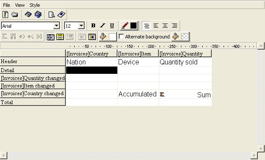
Task: Enable Alternate background checkbox
Action: tap(121, 36)
